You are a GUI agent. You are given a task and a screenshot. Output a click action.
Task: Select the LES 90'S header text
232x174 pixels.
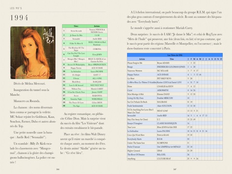tap(16, 8)
